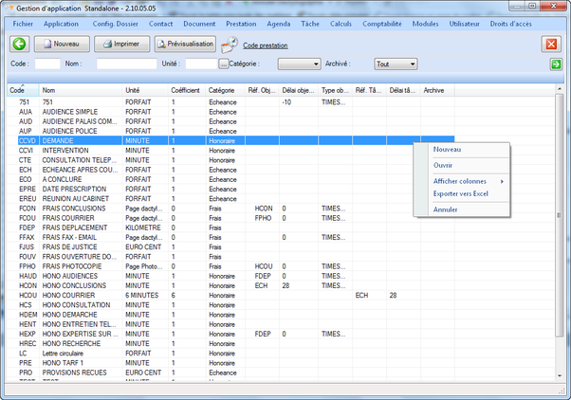Choose Ouvrir from the context menu

(x=443, y=165)
